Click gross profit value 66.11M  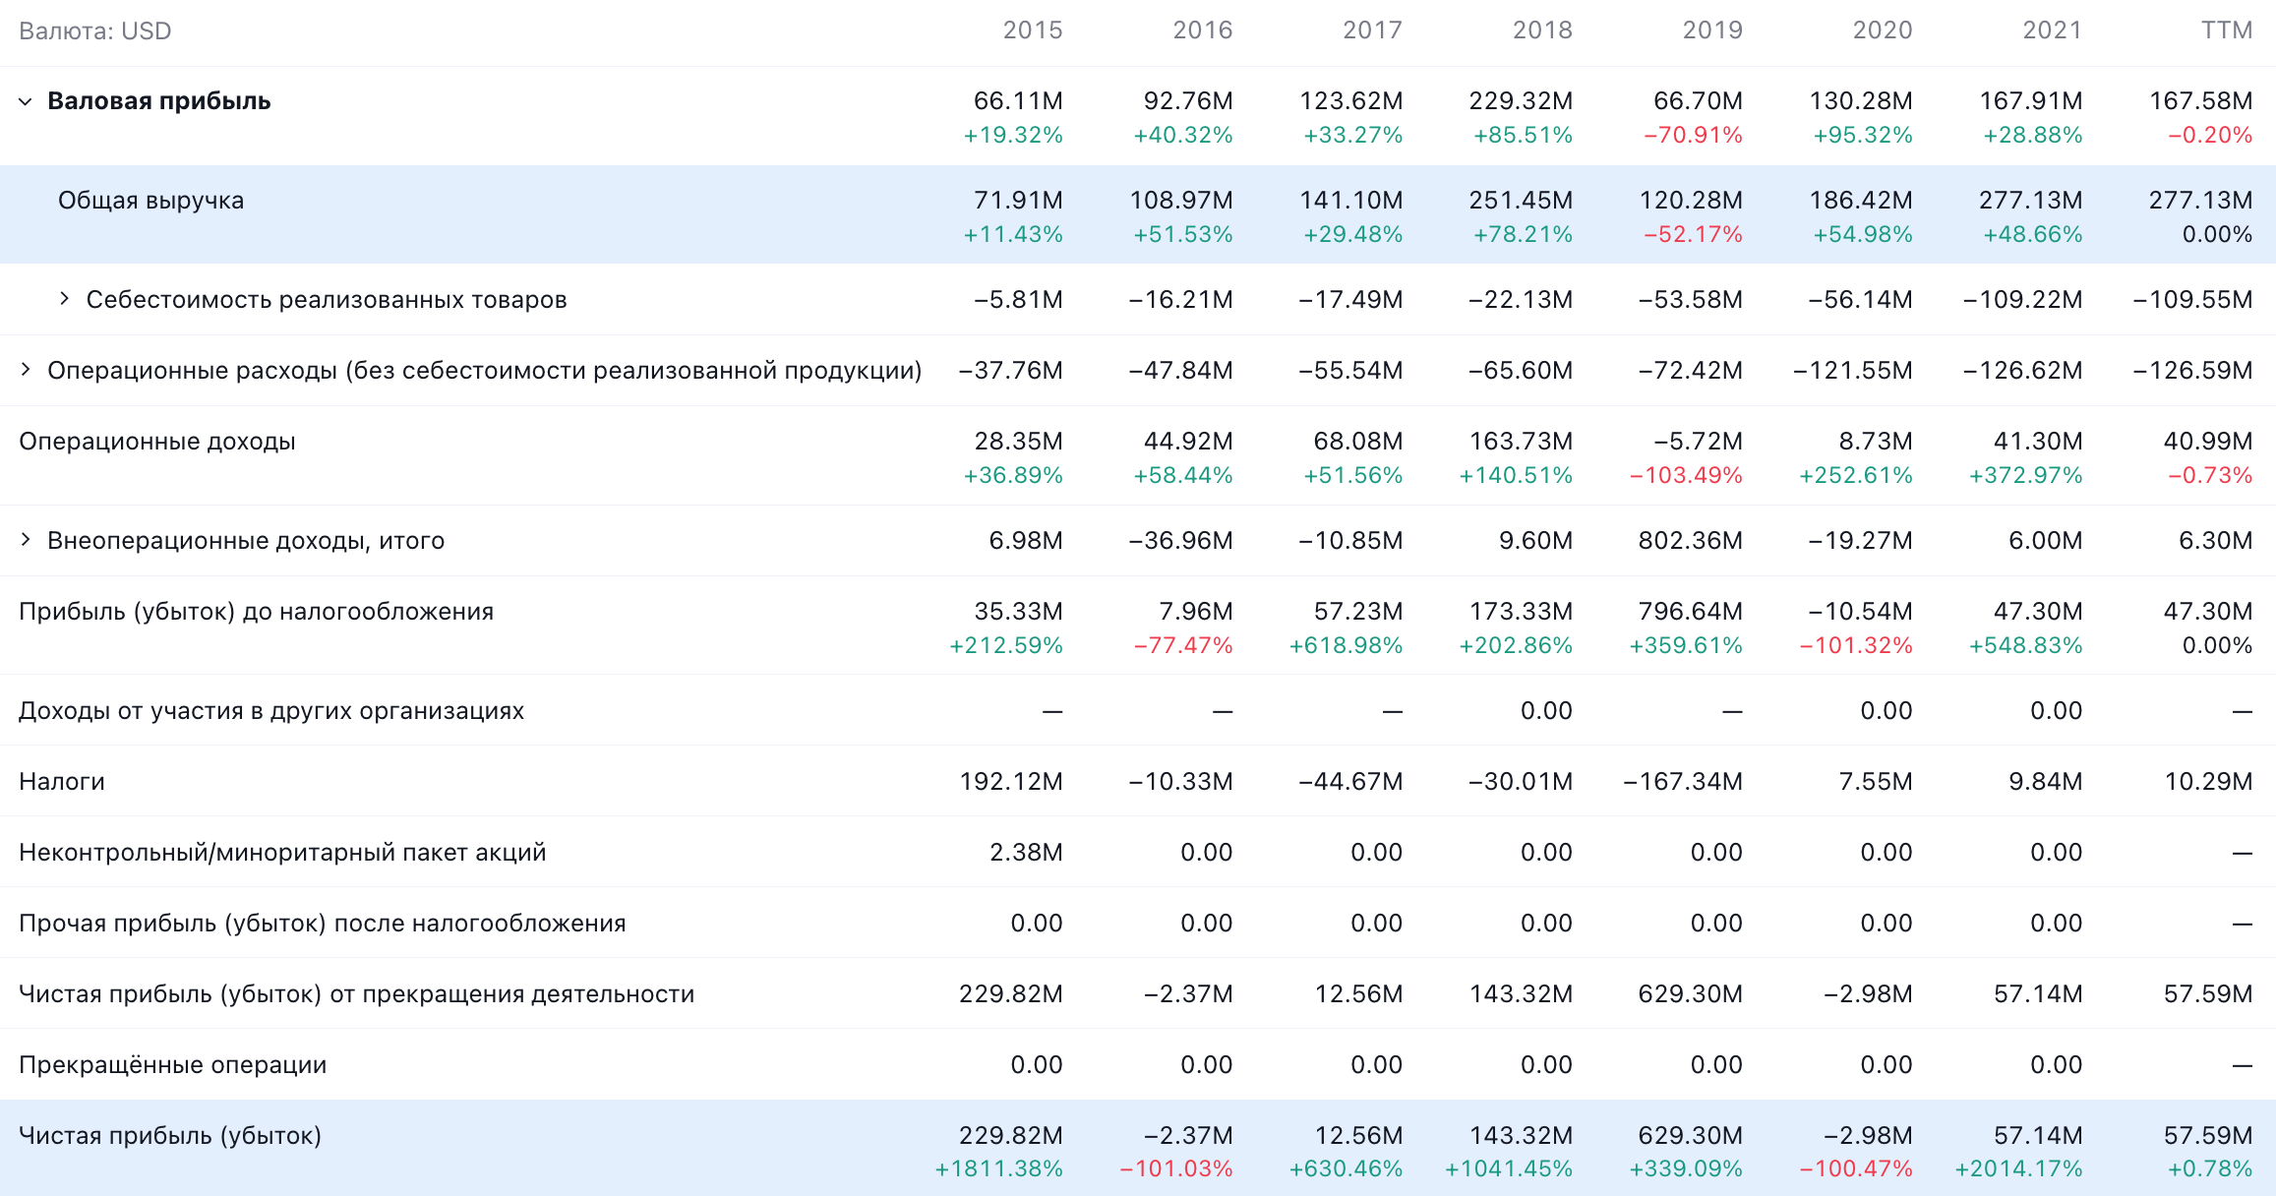1018,101
